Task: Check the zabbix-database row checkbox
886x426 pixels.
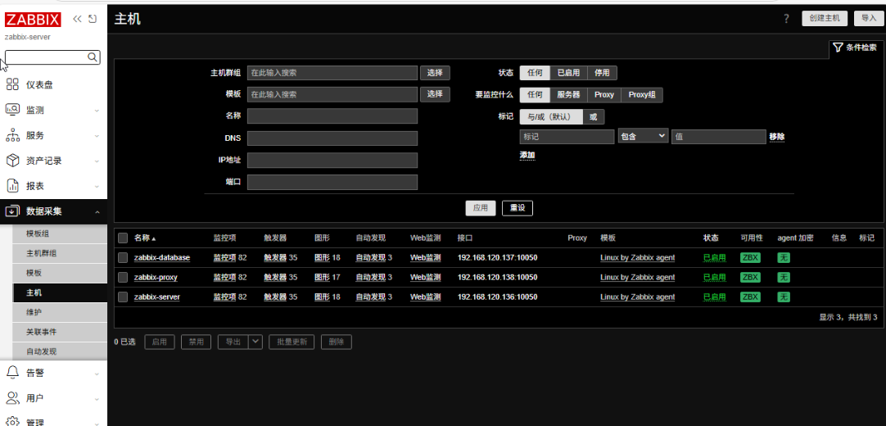Action: tap(123, 258)
